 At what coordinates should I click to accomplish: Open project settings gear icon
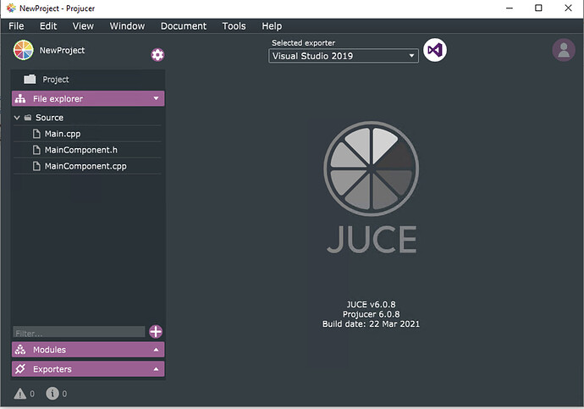(157, 55)
